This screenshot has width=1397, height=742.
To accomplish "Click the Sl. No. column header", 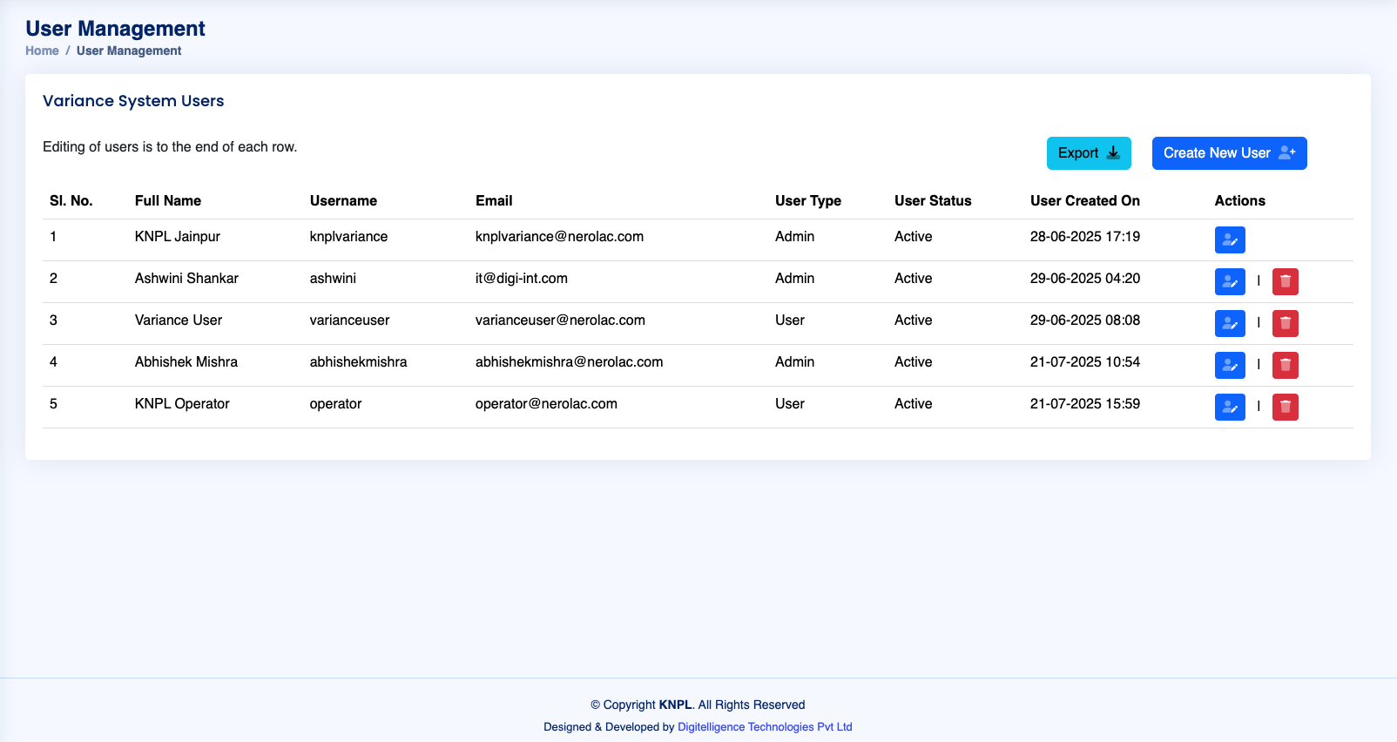I will (71, 200).
